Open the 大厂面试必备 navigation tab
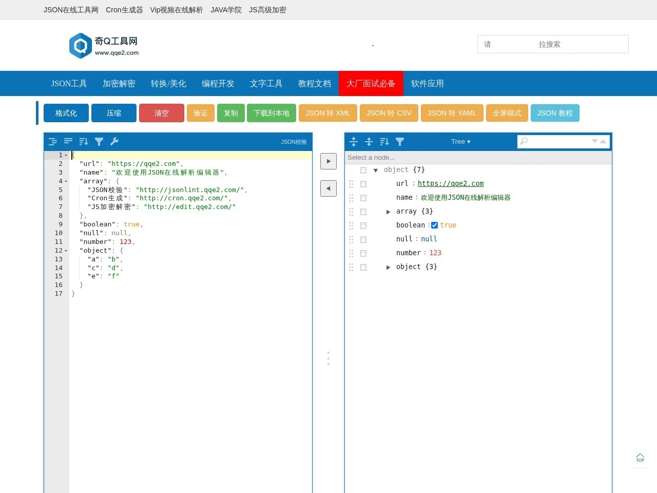657x493 pixels. pyautogui.click(x=371, y=84)
